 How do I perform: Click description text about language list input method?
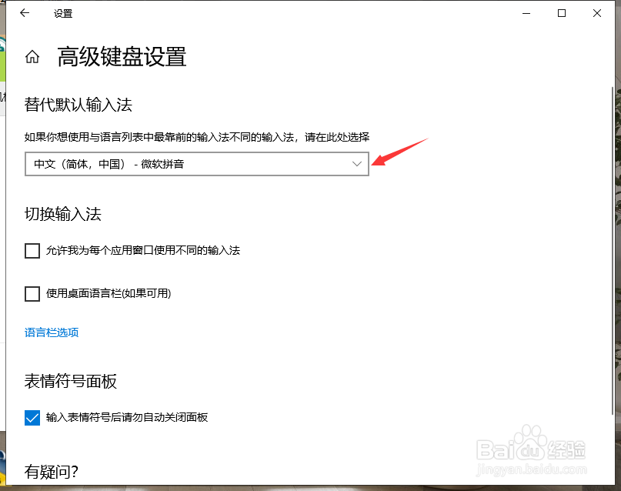tap(197, 138)
